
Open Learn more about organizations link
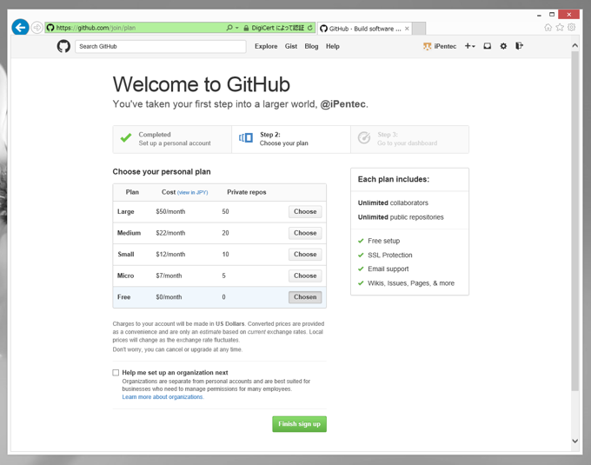(x=163, y=397)
